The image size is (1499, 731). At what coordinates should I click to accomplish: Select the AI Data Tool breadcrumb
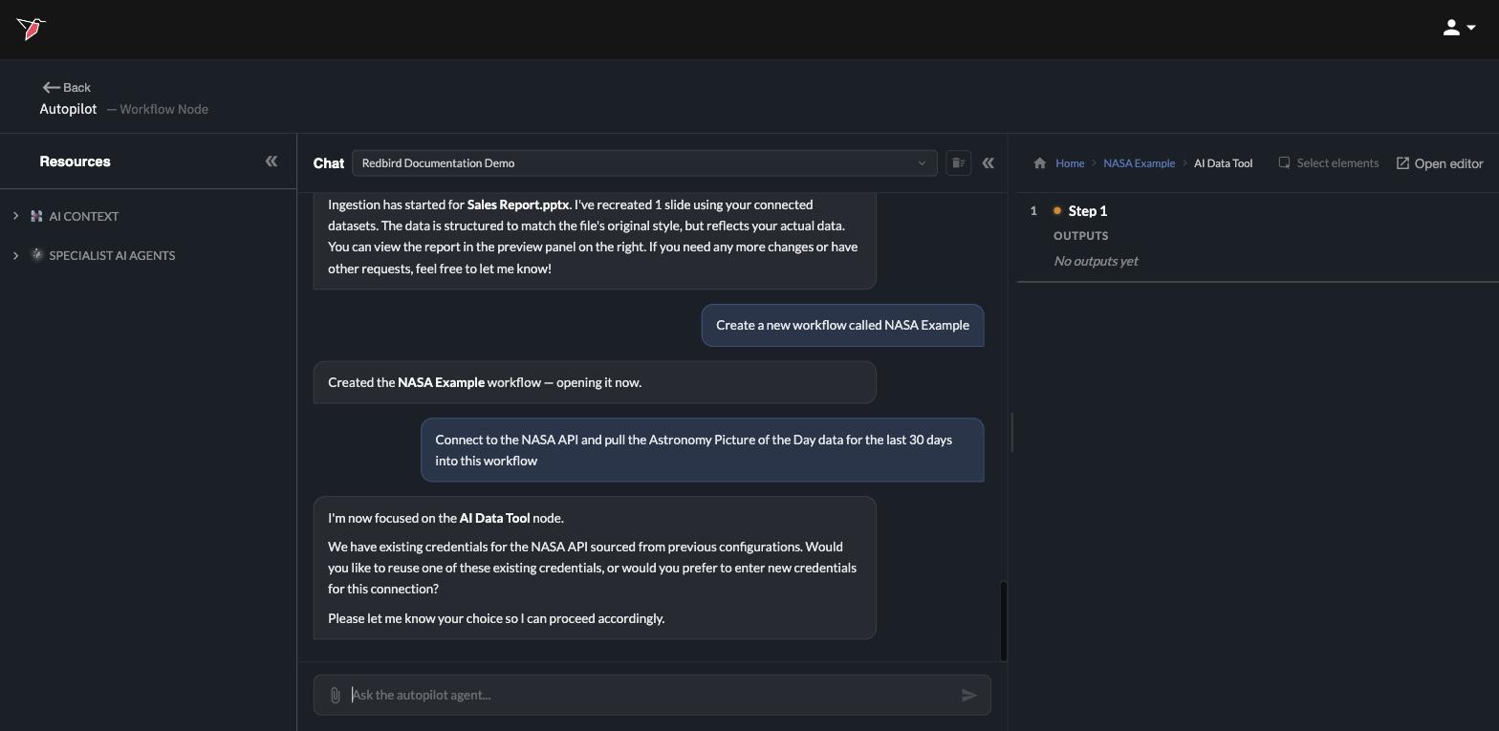[x=1223, y=163]
